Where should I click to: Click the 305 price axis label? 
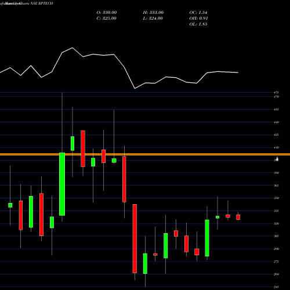pos(276,236)
